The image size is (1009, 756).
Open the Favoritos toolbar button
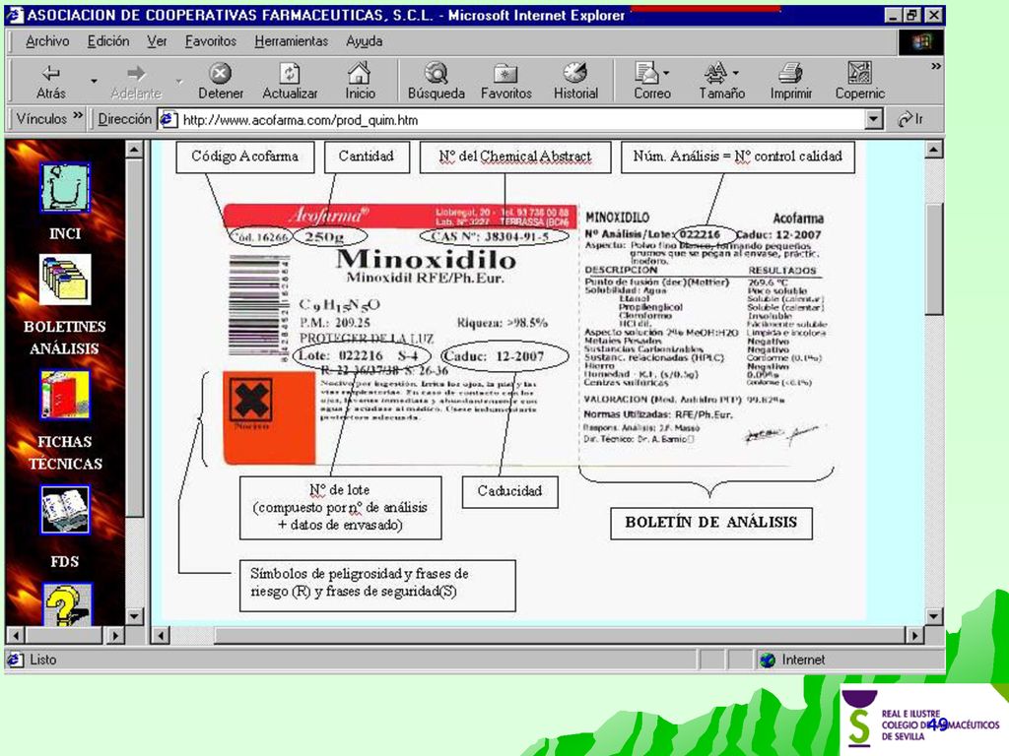point(505,81)
